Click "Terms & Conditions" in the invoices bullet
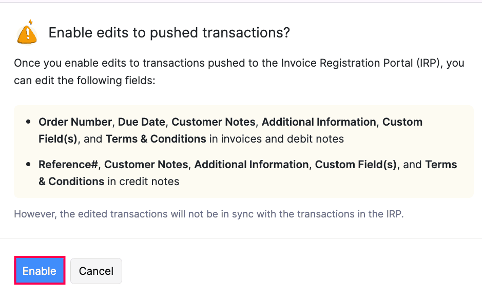The height and width of the screenshot is (300, 482). tap(156, 139)
